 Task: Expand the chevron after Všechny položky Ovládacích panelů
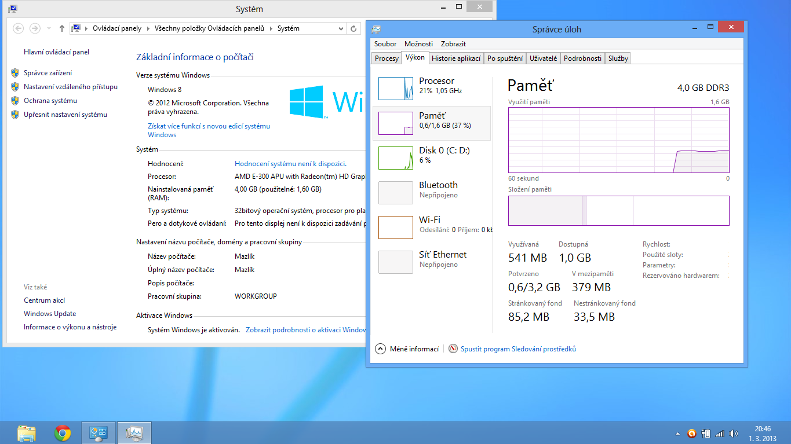pos(271,28)
